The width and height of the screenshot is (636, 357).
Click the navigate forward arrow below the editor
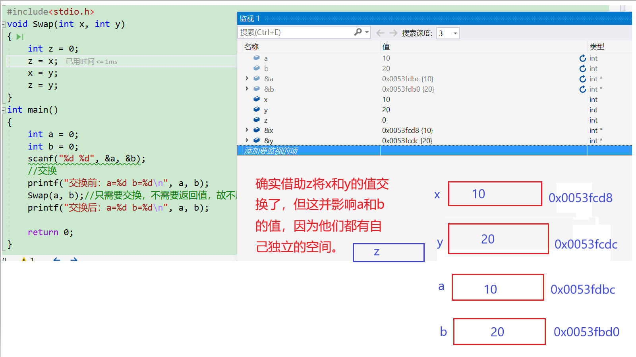point(73,259)
